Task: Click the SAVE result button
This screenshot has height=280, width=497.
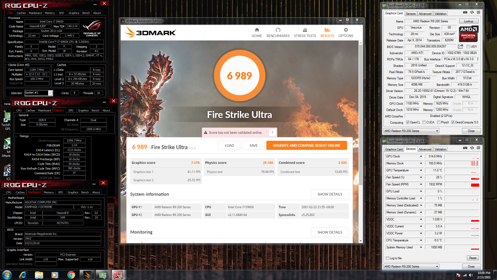Action: pos(253,145)
